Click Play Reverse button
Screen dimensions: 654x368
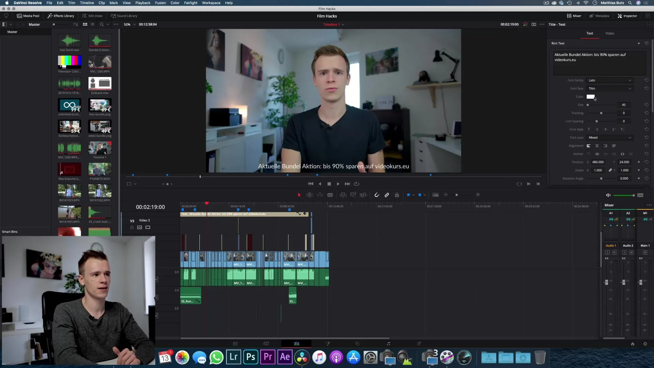[320, 184]
